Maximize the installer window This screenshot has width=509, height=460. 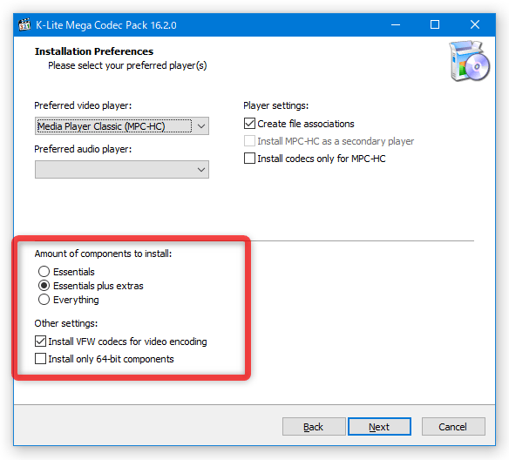[x=435, y=24]
